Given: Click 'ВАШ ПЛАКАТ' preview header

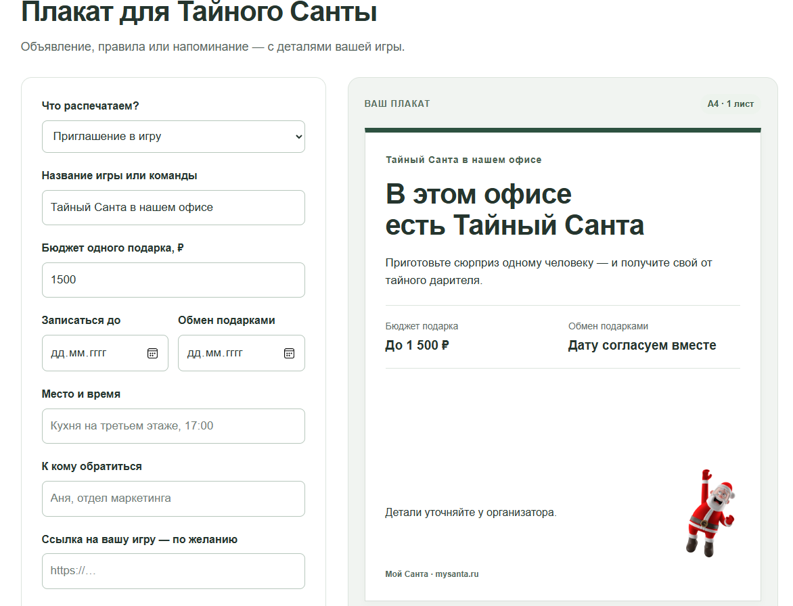Looking at the screenshot, I should point(397,103).
